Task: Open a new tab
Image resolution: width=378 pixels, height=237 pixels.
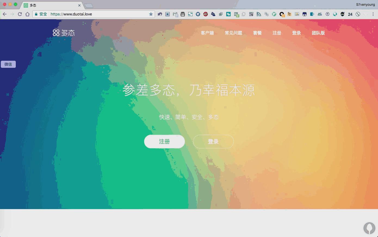Action: pyautogui.click(x=89, y=5)
